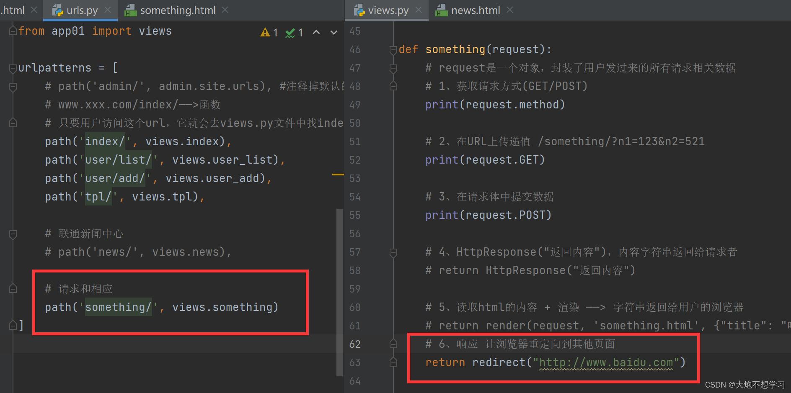Click on 'views.user_add' text
The height and width of the screenshot is (393, 791).
(x=212, y=178)
